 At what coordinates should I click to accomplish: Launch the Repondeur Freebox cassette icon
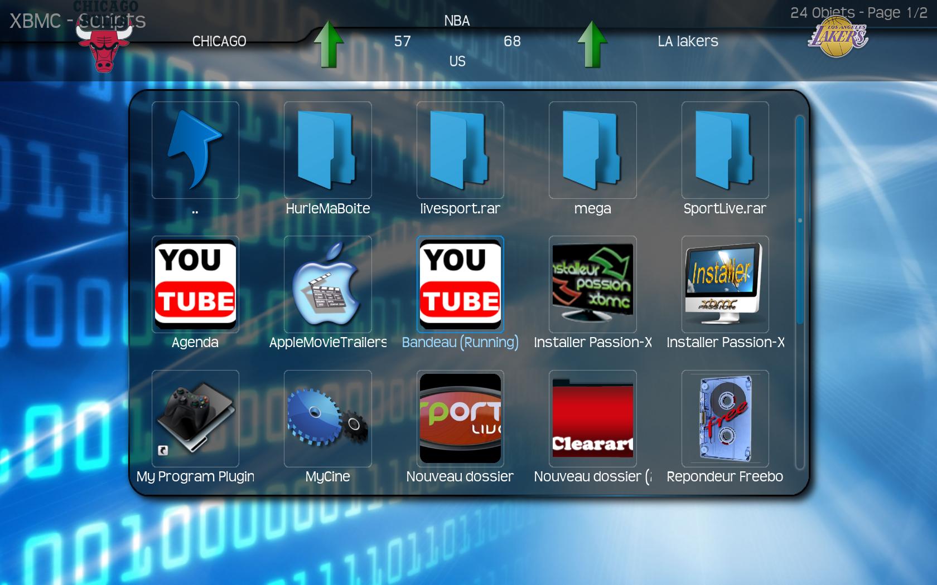[725, 418]
